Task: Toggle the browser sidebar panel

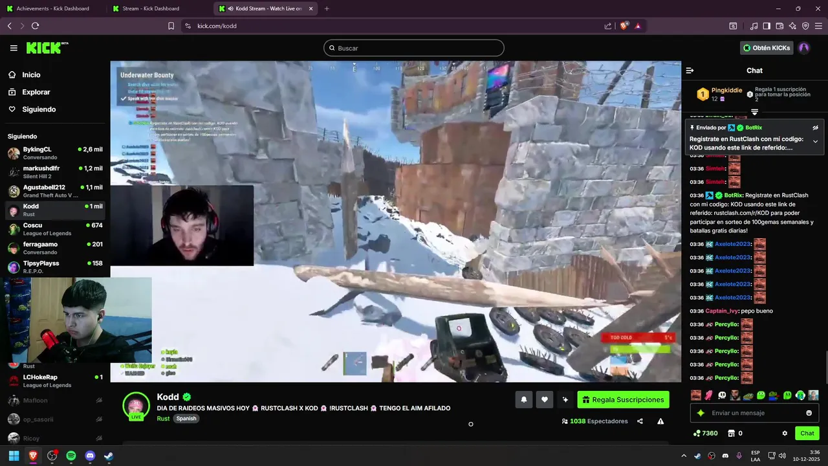Action: (767, 26)
